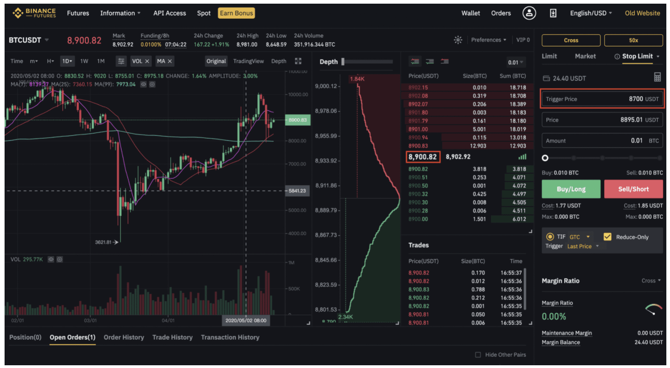Open the Position(0) tab
The height and width of the screenshot is (368, 670).
25,337
